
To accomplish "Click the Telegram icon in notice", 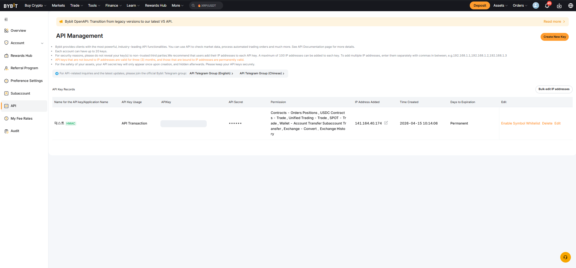I will 57,73.
